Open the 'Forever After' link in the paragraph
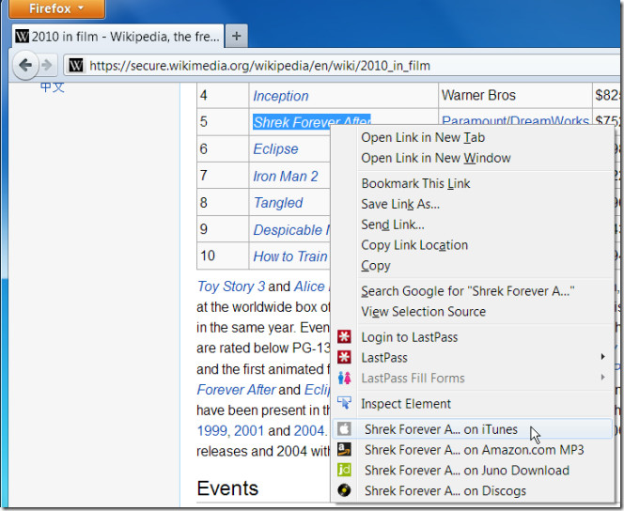 (x=236, y=389)
